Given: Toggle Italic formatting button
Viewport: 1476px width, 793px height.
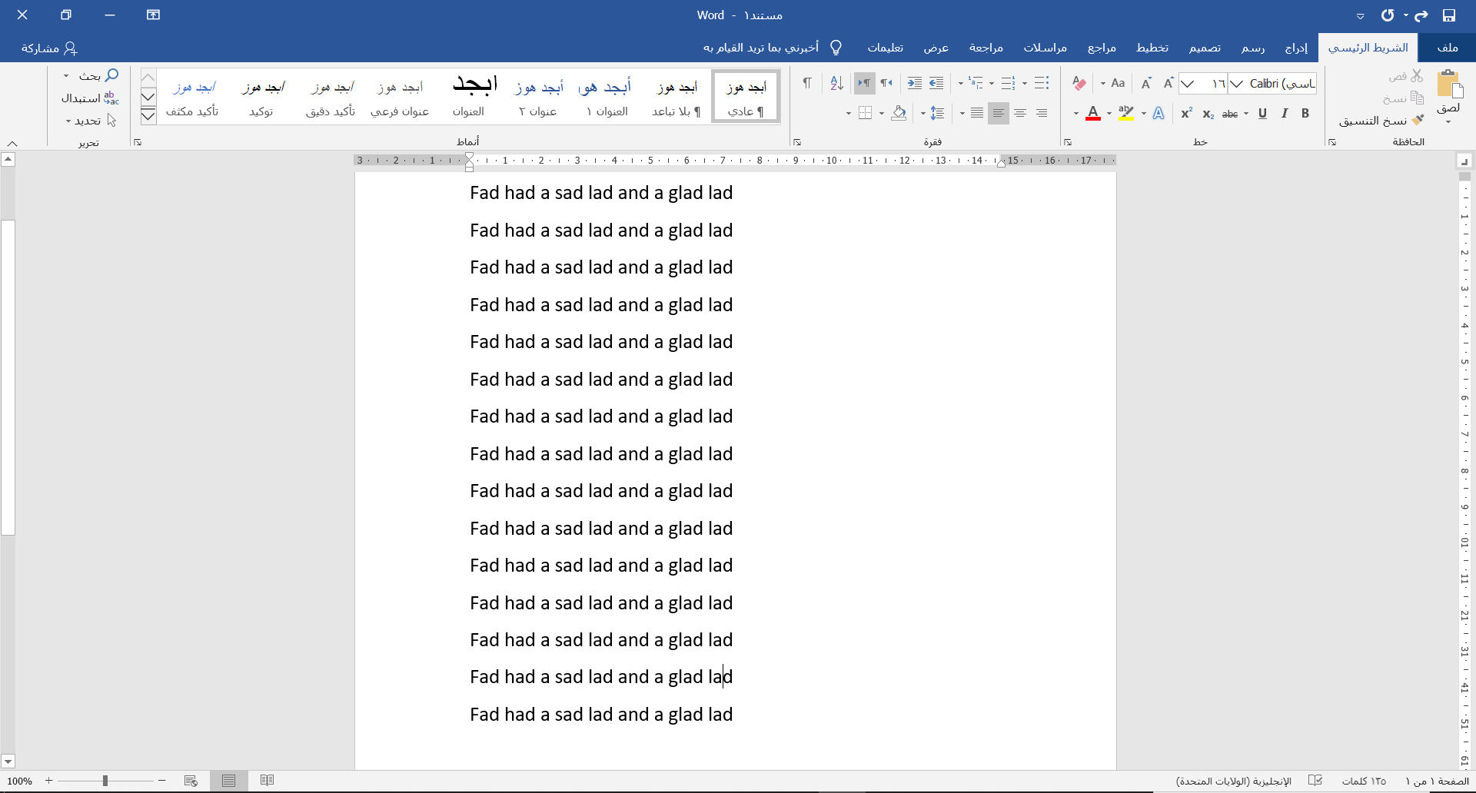Looking at the screenshot, I should tap(1284, 114).
